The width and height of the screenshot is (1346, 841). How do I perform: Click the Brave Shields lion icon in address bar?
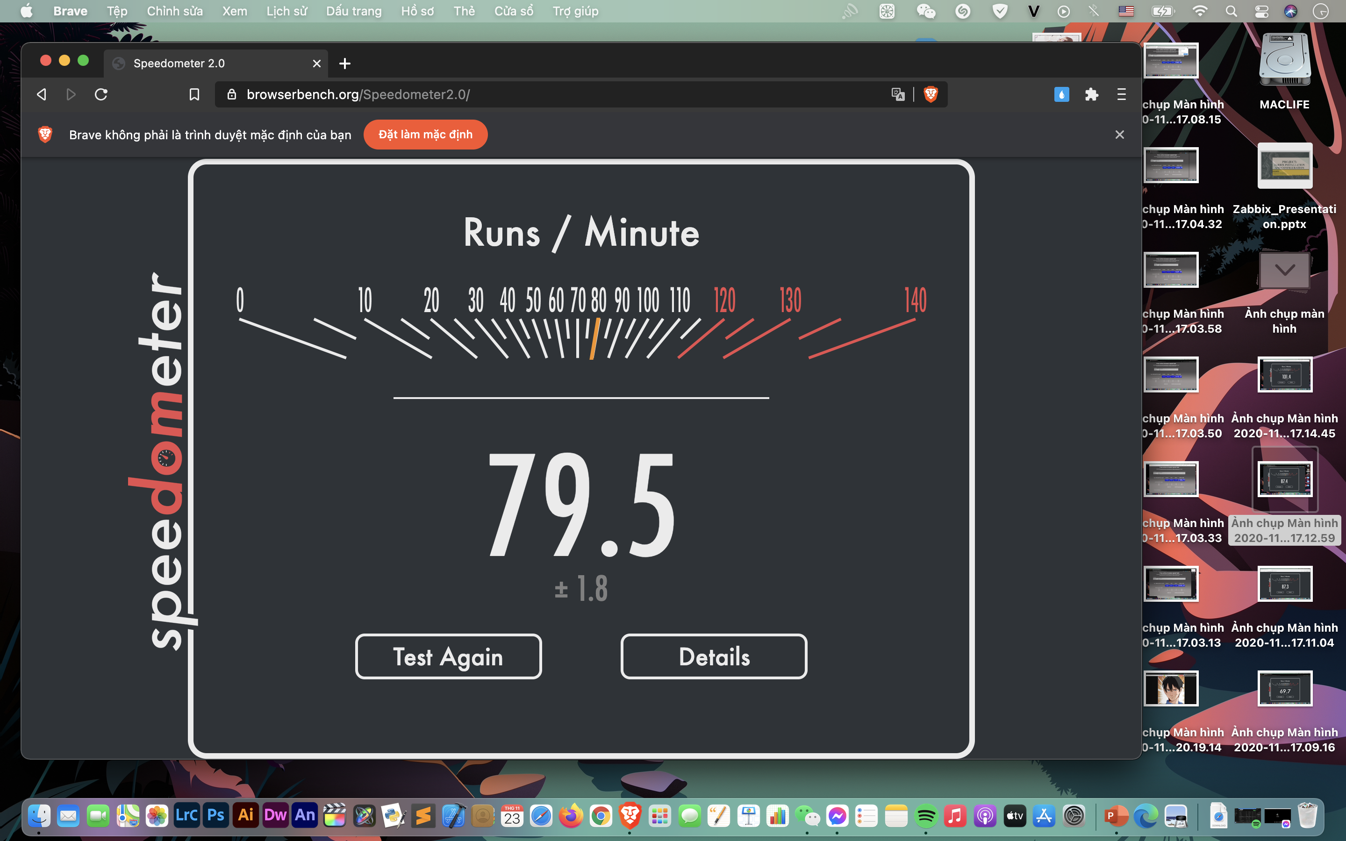pos(931,94)
